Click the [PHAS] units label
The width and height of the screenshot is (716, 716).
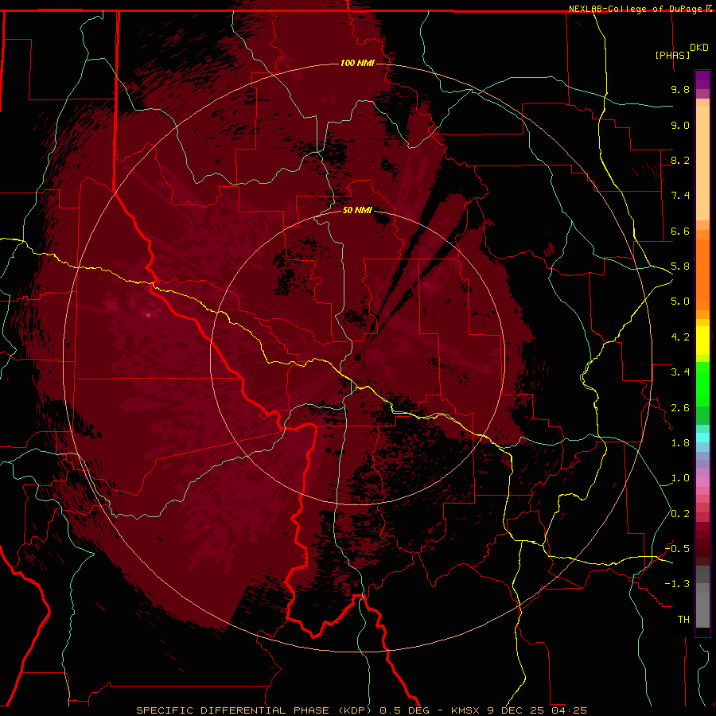(672, 55)
